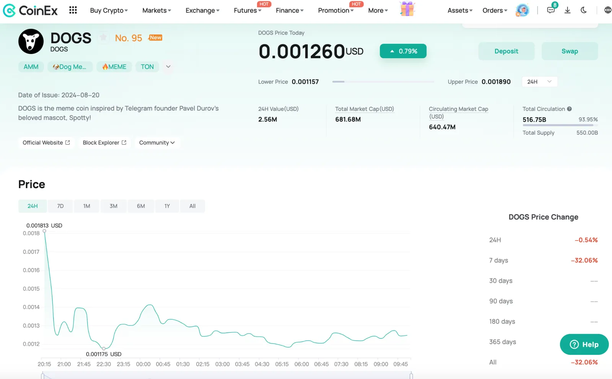The image size is (612, 379).
Task: Click the Circulating Market Cap label
Action: [458, 113]
